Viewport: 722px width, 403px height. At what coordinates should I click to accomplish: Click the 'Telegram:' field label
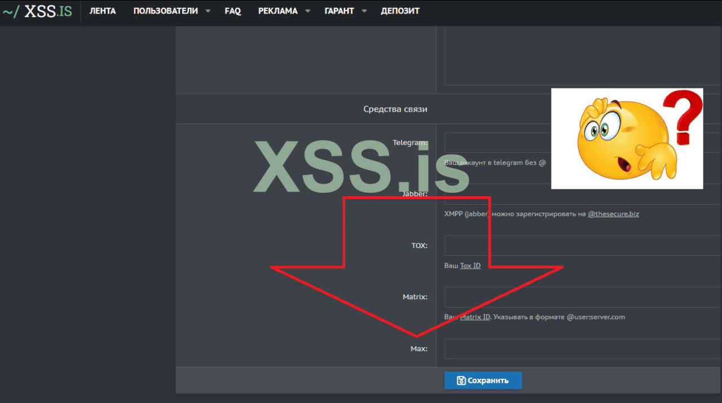point(410,143)
